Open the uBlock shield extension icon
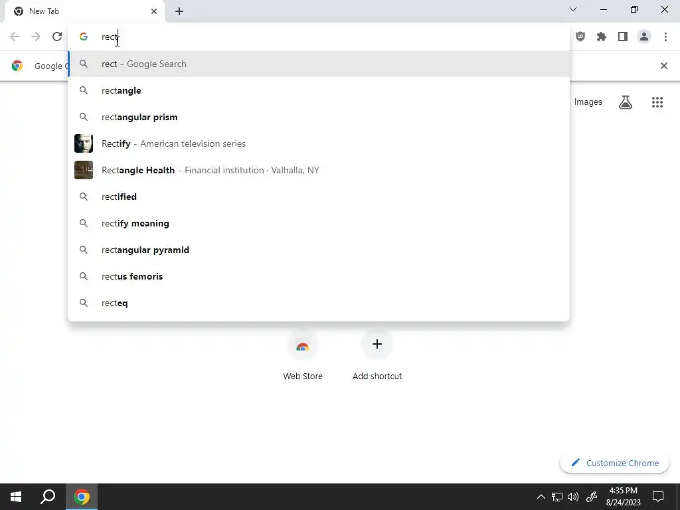Screen dimensions: 680x510 580,37
